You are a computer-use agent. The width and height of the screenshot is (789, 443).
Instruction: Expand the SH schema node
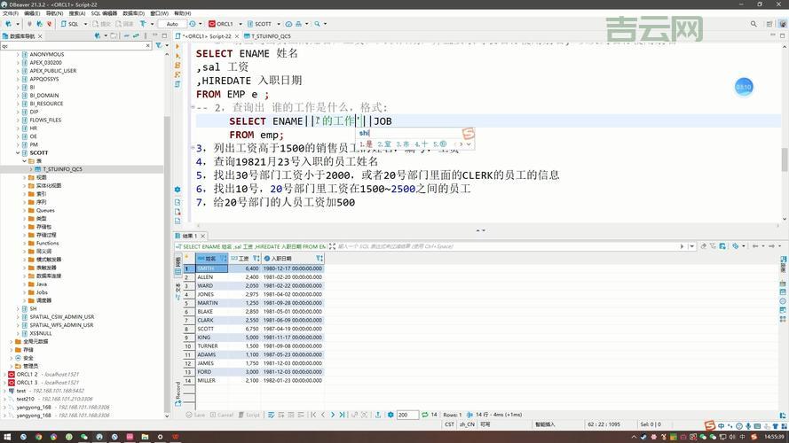pyautogui.click(x=18, y=308)
